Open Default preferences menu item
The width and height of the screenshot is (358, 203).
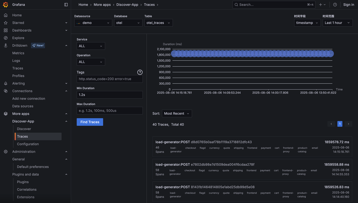33,167
